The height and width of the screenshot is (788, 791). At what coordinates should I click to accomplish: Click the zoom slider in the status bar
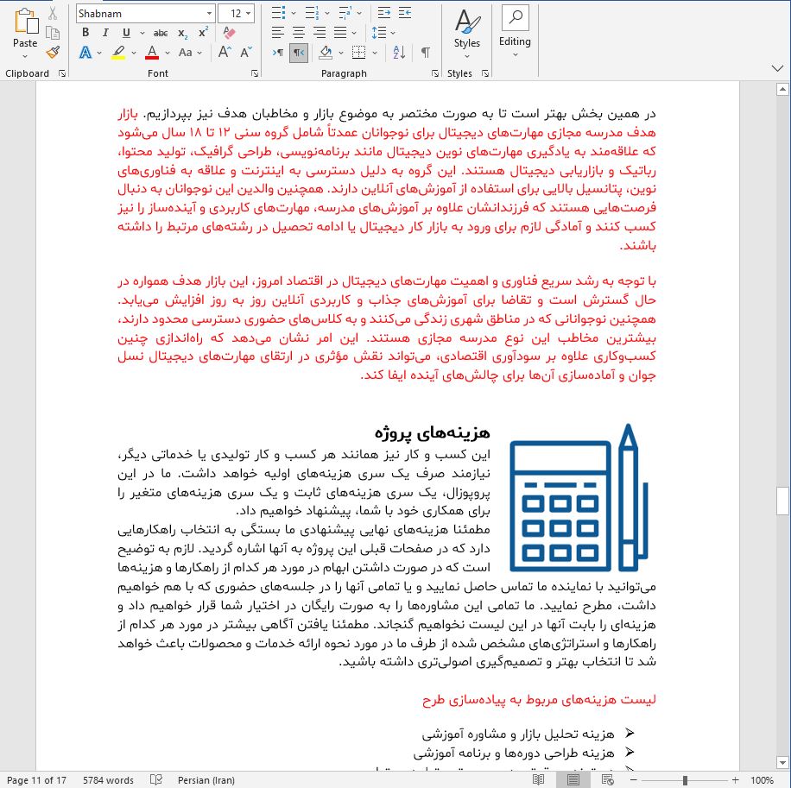click(x=685, y=780)
